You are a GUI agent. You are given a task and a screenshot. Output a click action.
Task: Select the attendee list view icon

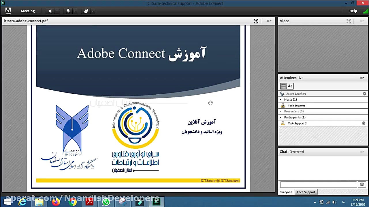coord(284,86)
